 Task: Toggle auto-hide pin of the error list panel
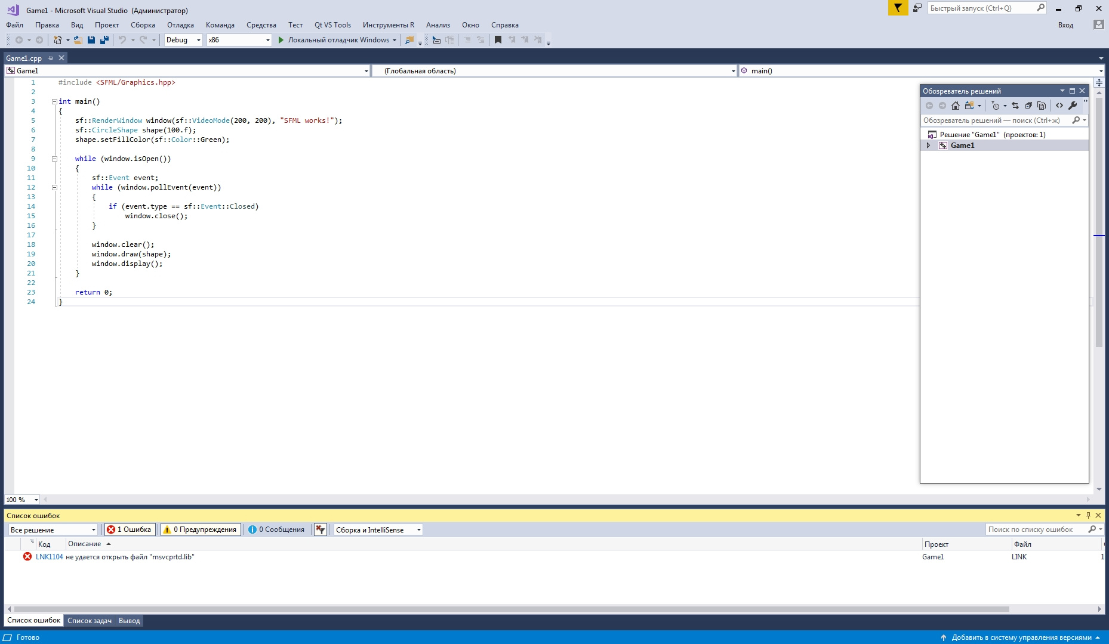pyautogui.click(x=1088, y=515)
